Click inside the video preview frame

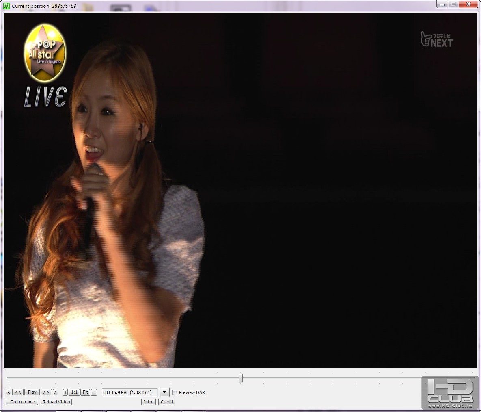pyautogui.click(x=240, y=190)
